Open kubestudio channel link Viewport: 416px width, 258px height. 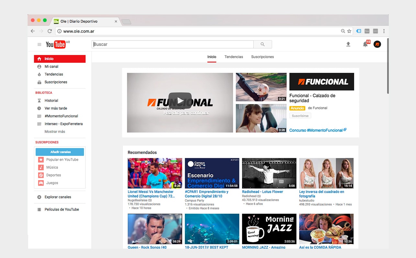[307, 200]
